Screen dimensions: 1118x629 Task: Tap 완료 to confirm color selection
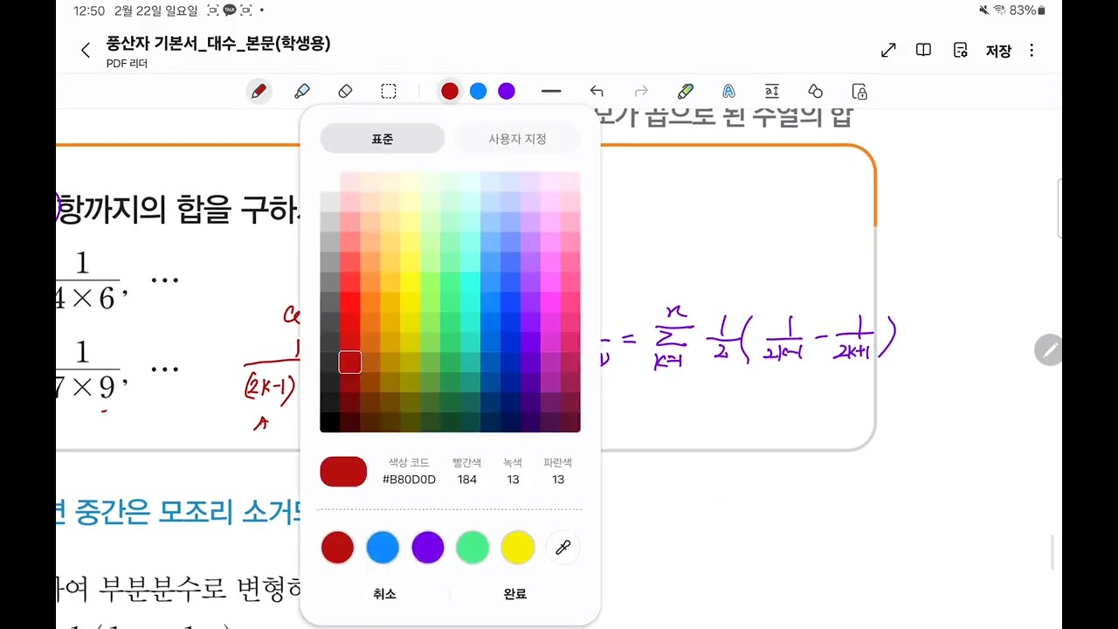[515, 594]
